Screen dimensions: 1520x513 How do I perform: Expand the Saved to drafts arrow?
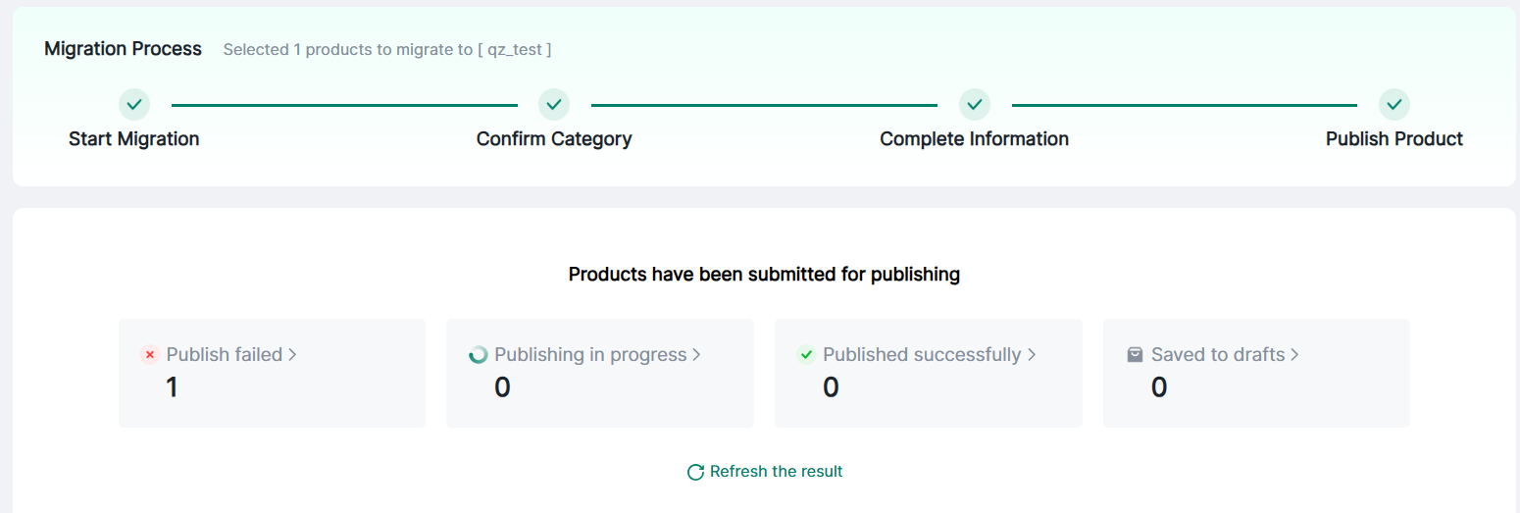pyautogui.click(x=1294, y=355)
